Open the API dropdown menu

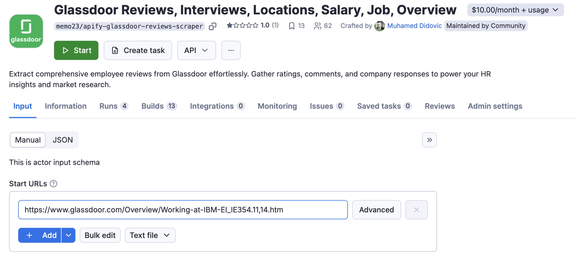[197, 50]
